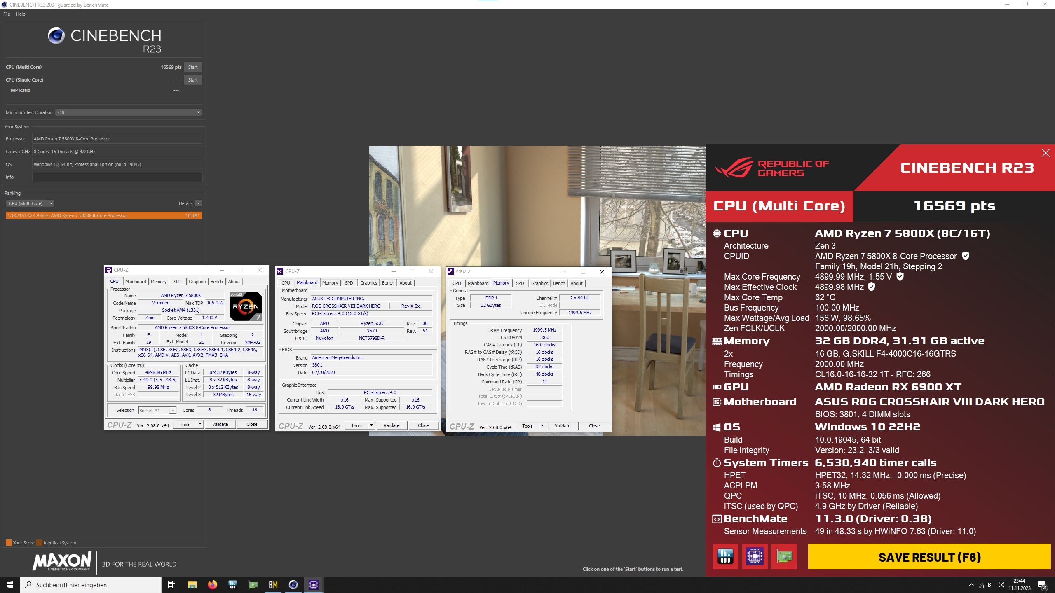Click Close in first CPU-Z window

(x=252, y=424)
